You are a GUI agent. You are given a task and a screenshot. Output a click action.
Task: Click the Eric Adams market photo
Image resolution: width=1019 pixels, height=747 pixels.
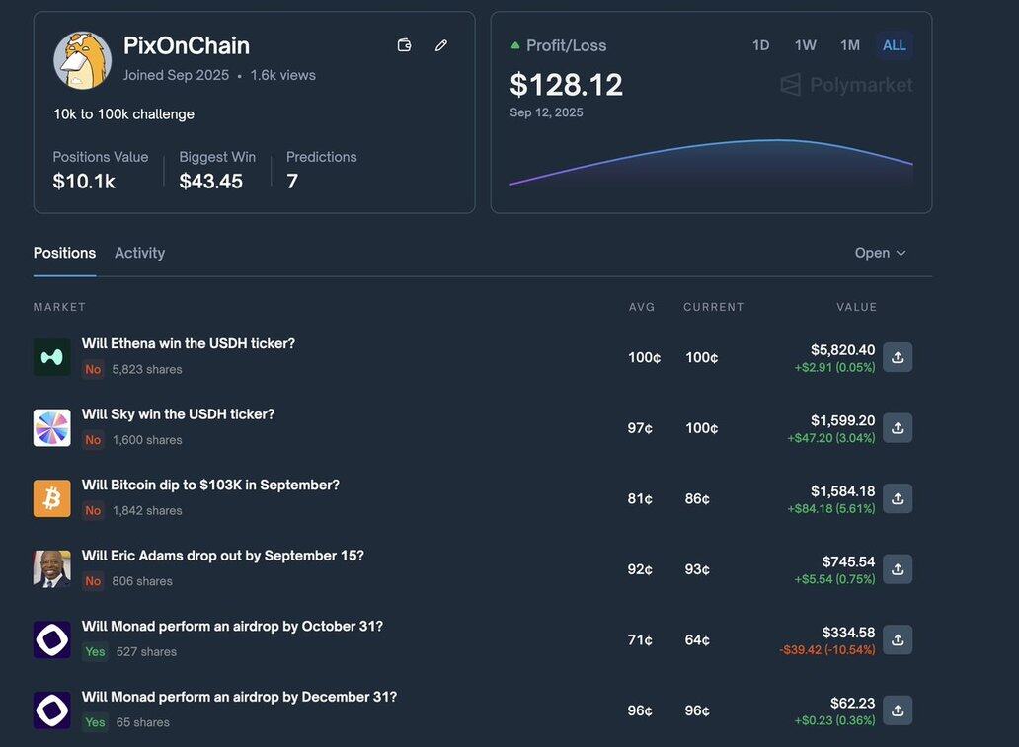[52, 569]
